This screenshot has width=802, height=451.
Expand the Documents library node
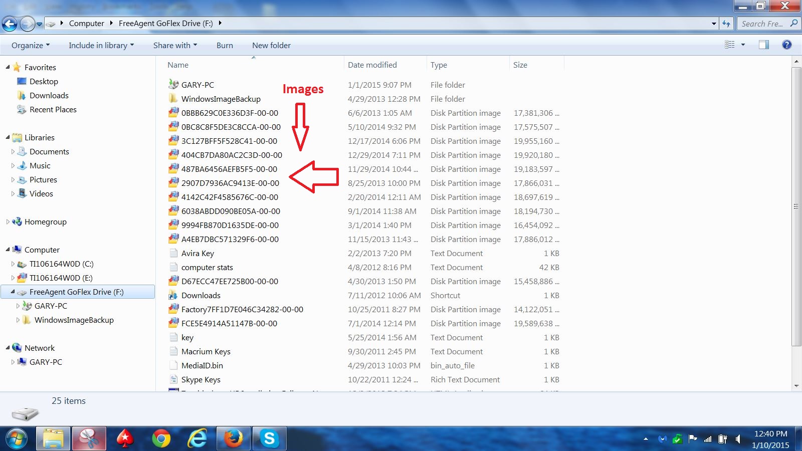click(13, 151)
